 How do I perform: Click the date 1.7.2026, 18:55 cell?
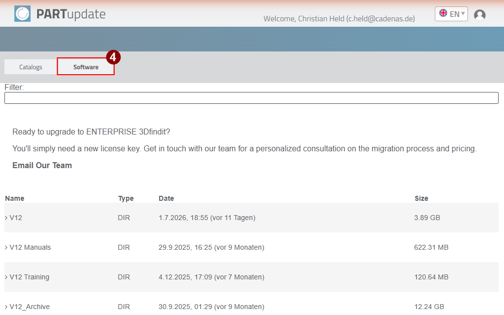207,218
